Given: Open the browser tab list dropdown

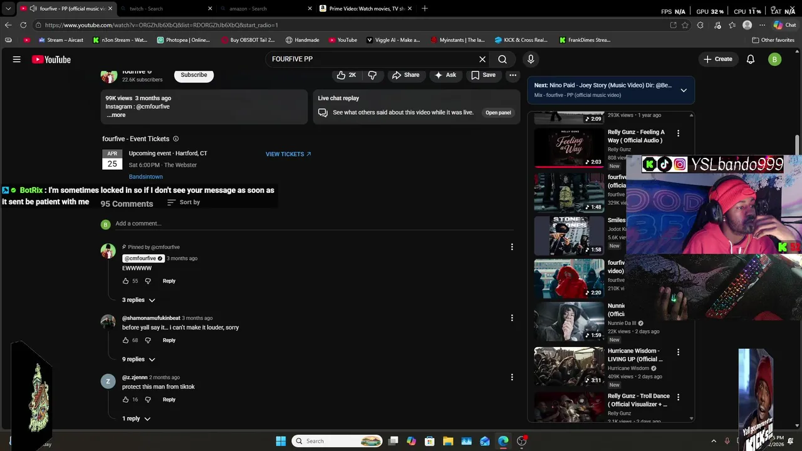Looking at the screenshot, I should coord(8,9).
